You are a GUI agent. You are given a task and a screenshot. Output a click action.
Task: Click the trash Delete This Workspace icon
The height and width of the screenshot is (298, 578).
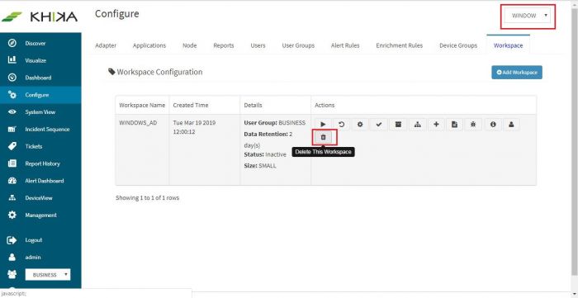[324, 137]
